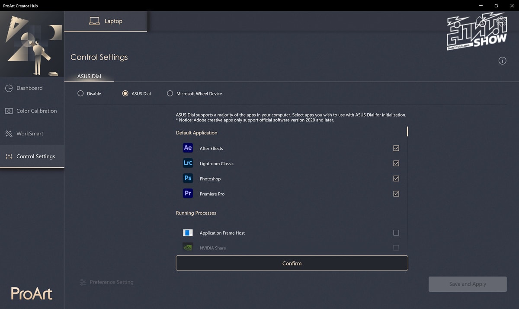Click the Lightroom Classic app icon

[188, 163]
